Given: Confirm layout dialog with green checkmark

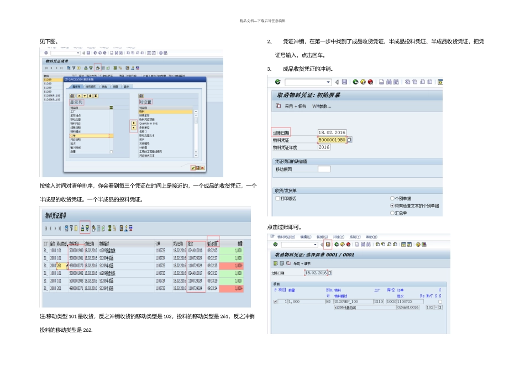Looking at the screenshot, I should point(193,168).
